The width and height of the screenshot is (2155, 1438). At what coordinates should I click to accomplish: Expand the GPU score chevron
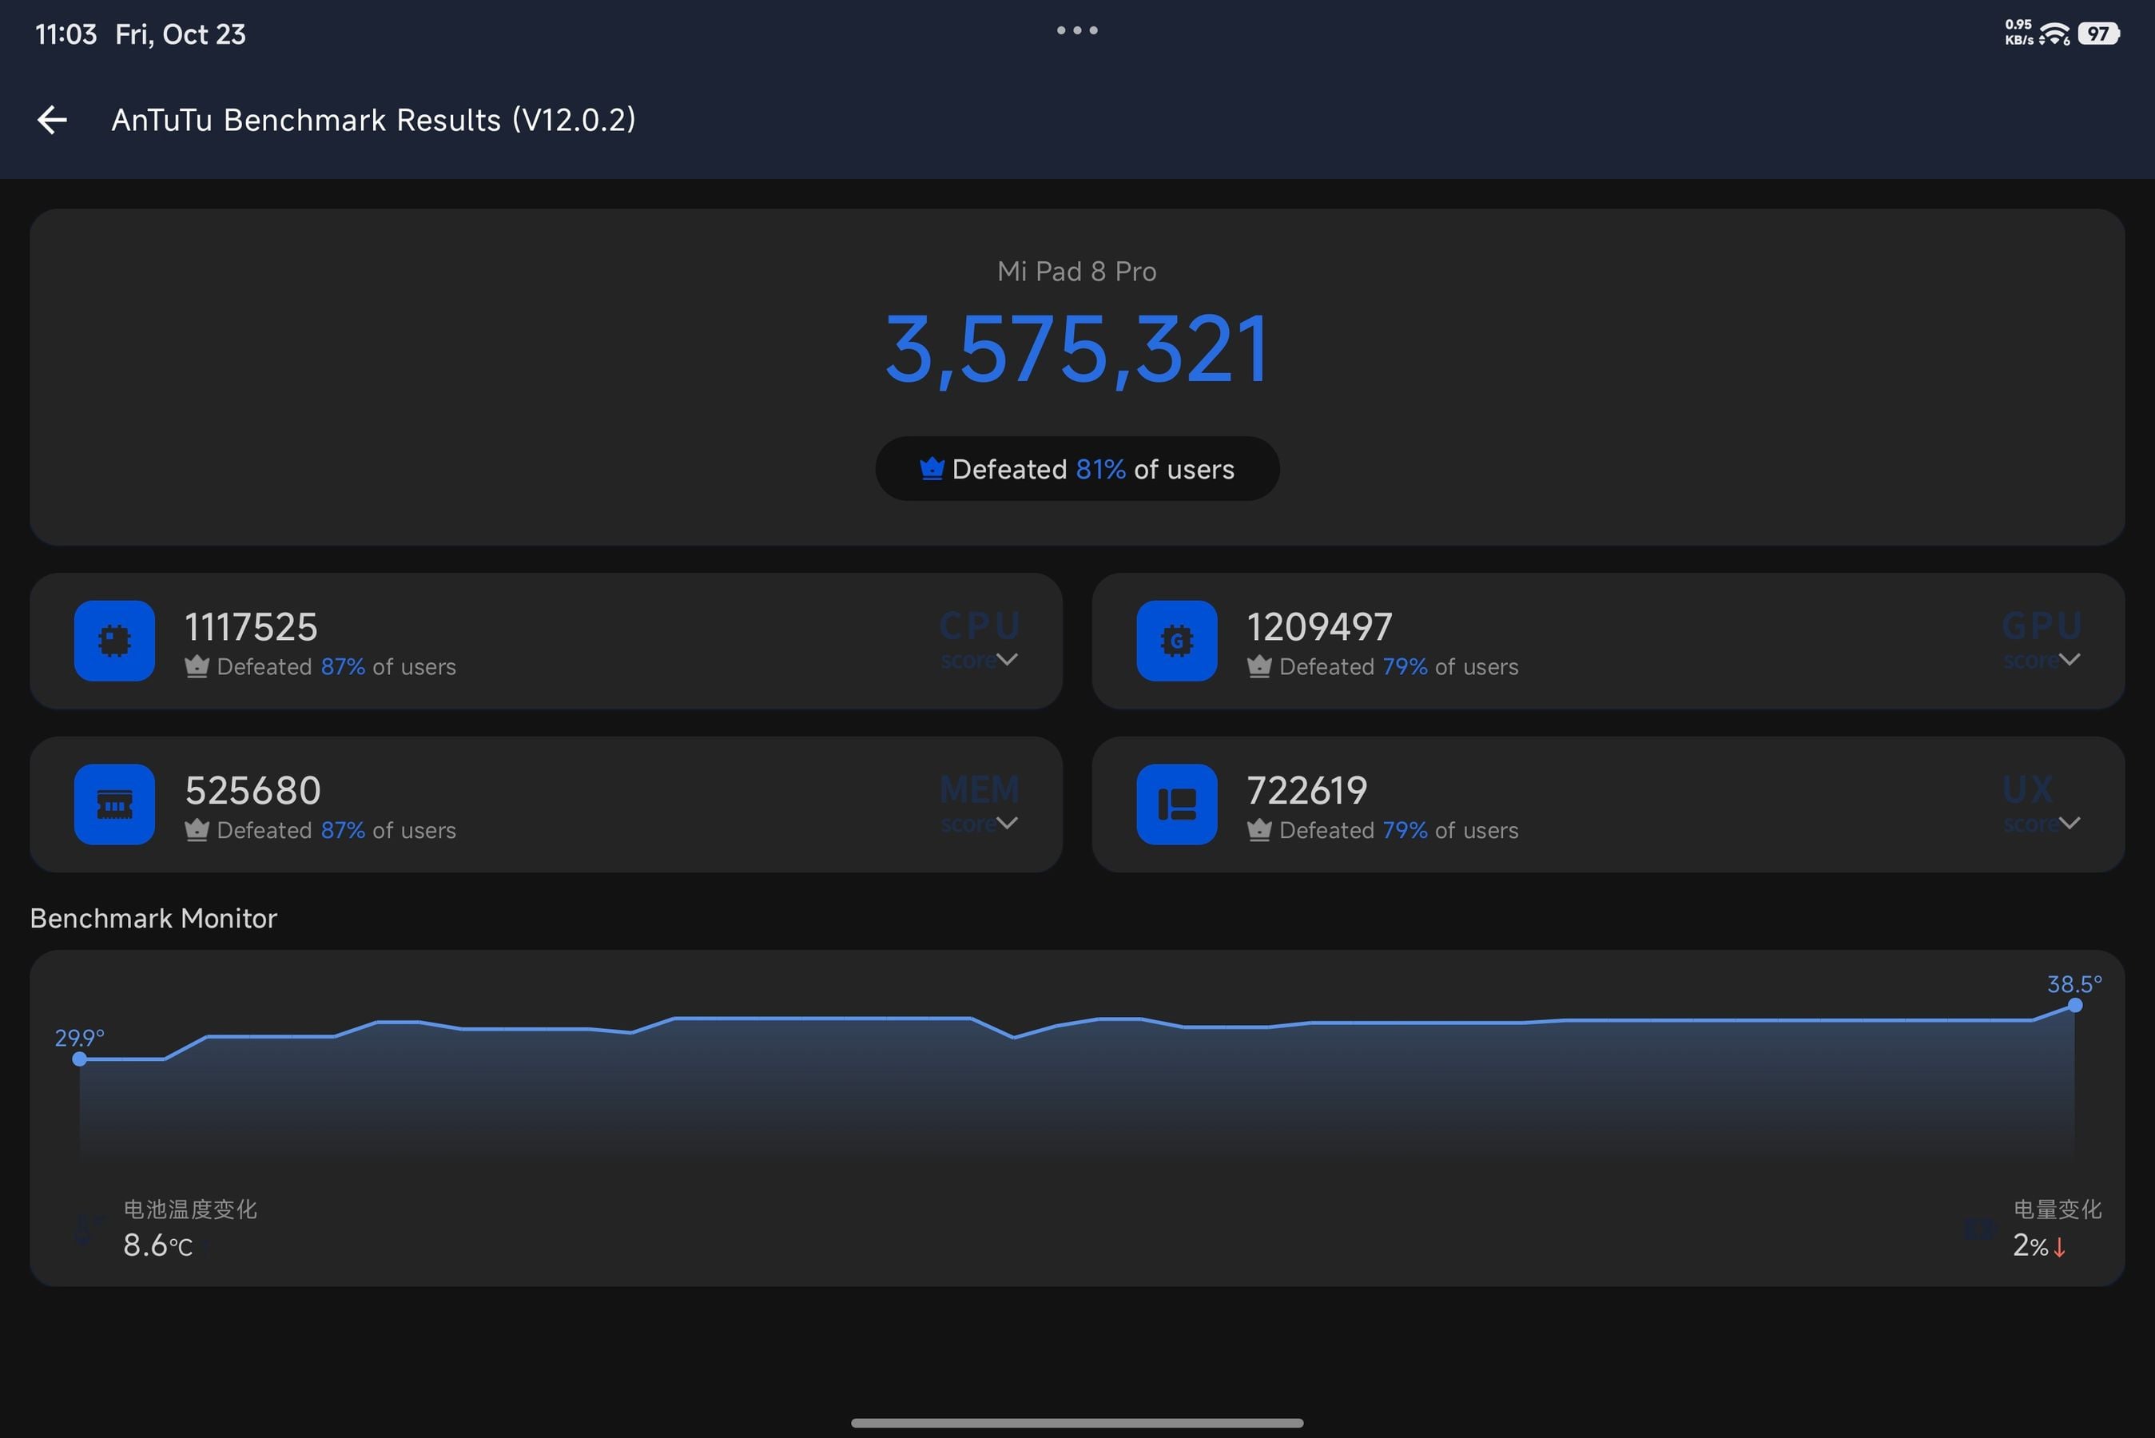(2069, 659)
